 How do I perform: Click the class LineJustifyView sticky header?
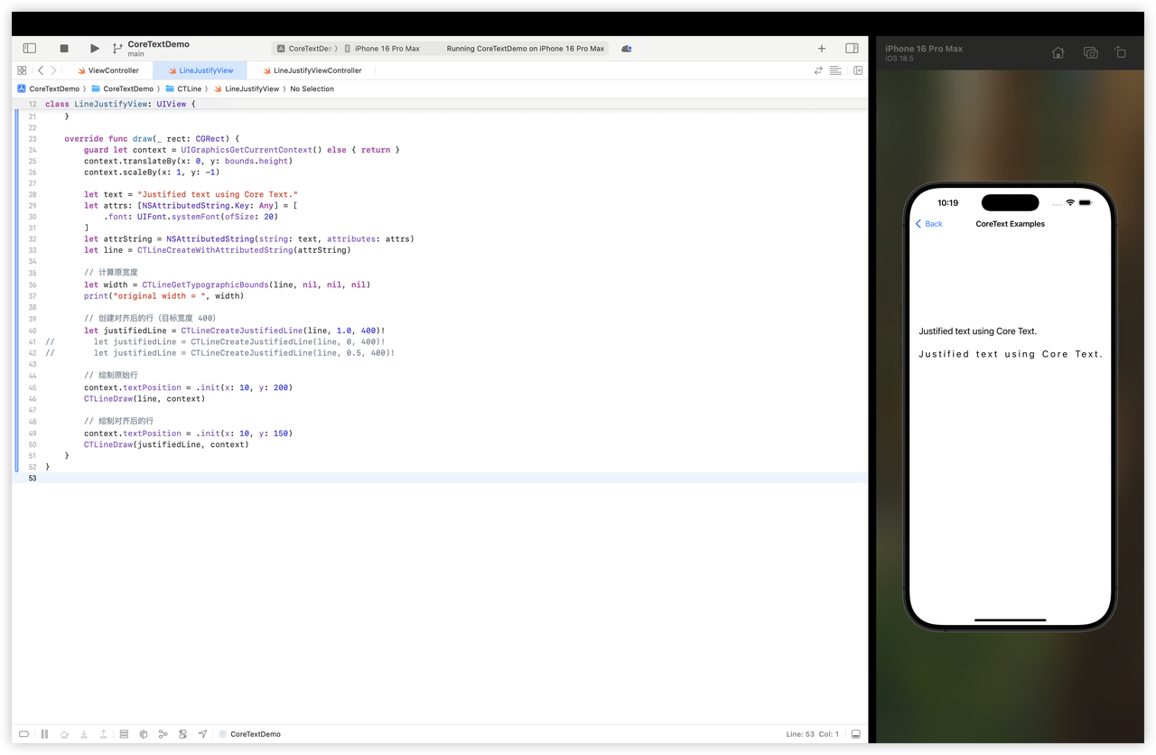point(120,105)
